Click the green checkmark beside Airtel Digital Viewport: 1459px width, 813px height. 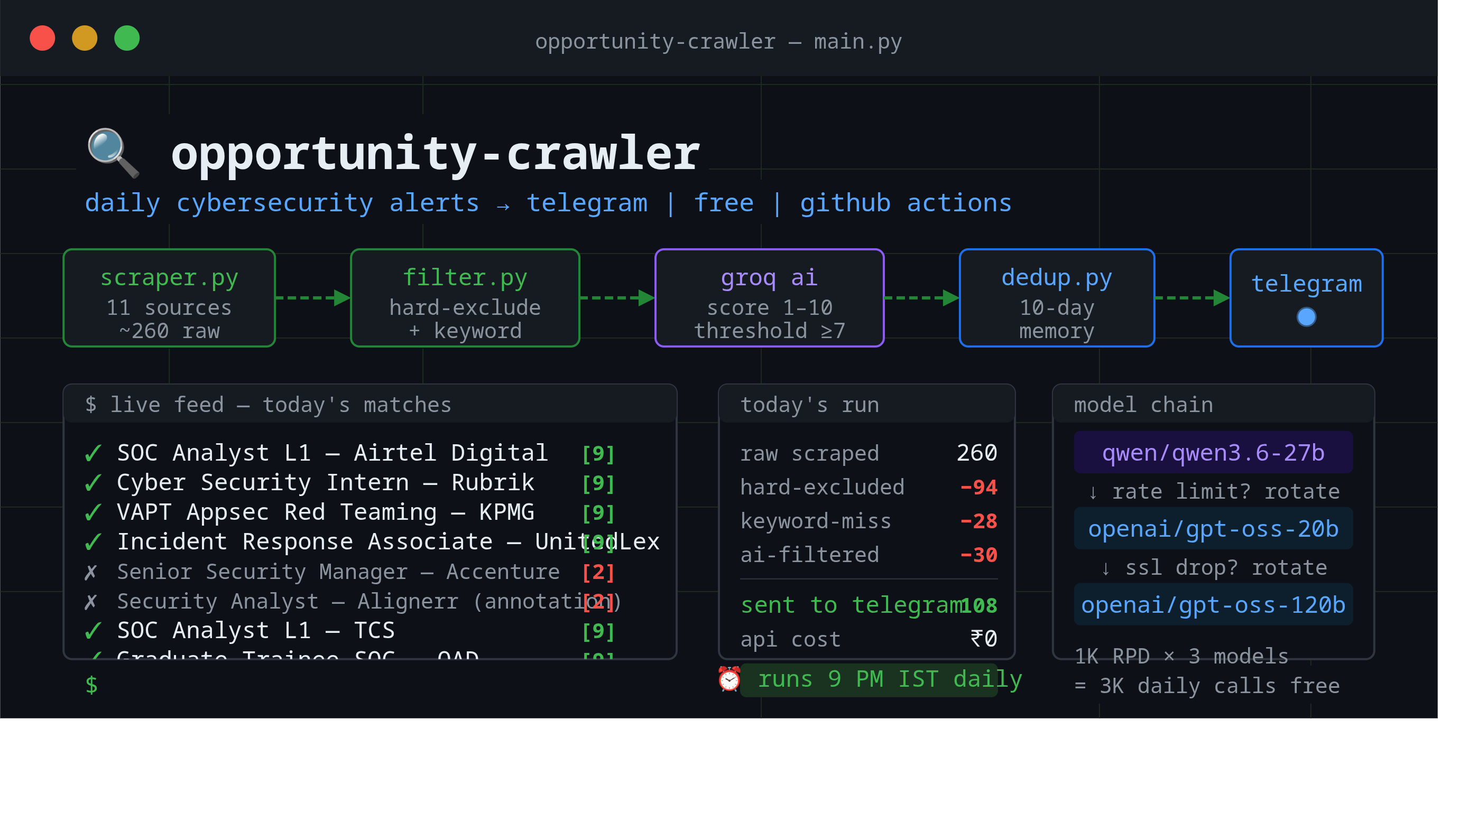point(93,453)
